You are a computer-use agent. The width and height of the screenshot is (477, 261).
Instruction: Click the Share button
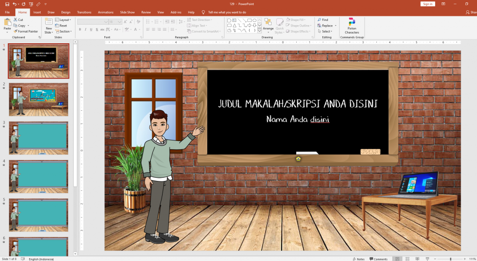point(471,12)
